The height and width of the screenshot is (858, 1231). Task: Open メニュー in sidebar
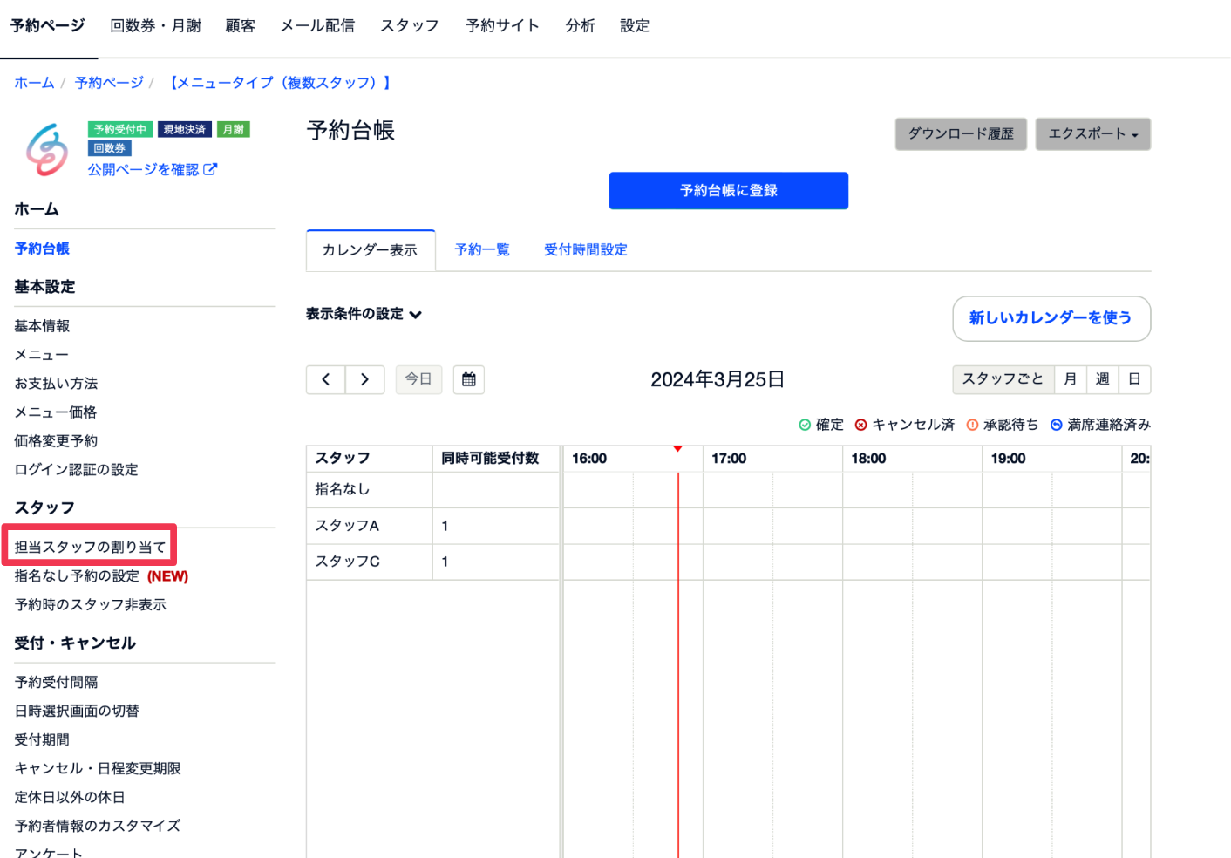tap(41, 355)
